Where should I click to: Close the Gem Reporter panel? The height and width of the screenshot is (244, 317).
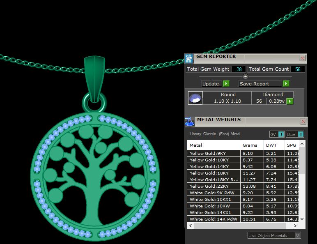pyautogui.click(x=302, y=58)
